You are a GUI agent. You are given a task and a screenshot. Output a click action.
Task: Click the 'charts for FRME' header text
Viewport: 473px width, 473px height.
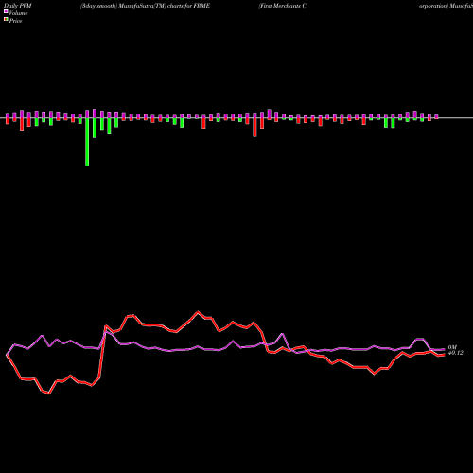coord(188,6)
